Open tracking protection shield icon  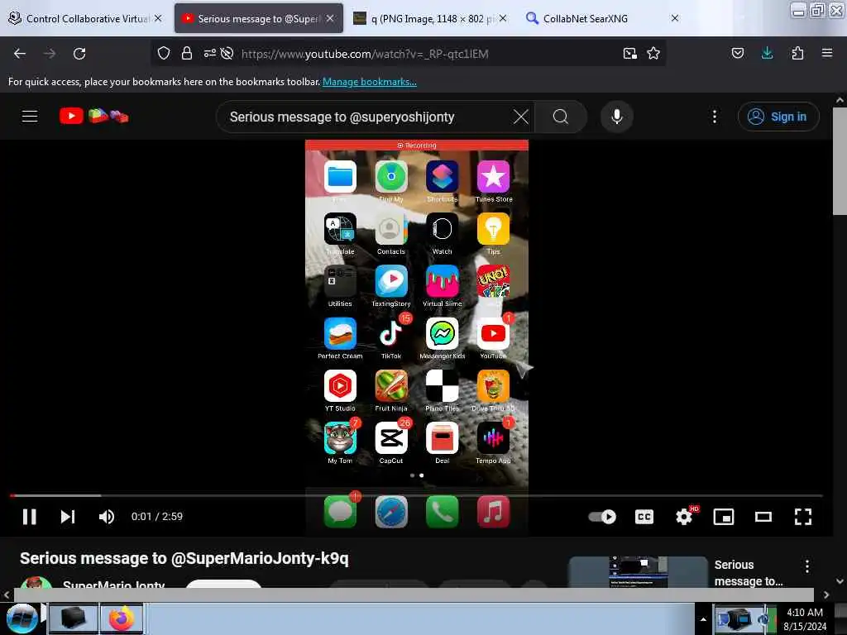point(164,53)
